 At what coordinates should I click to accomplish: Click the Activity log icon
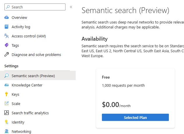pos(7,27)
